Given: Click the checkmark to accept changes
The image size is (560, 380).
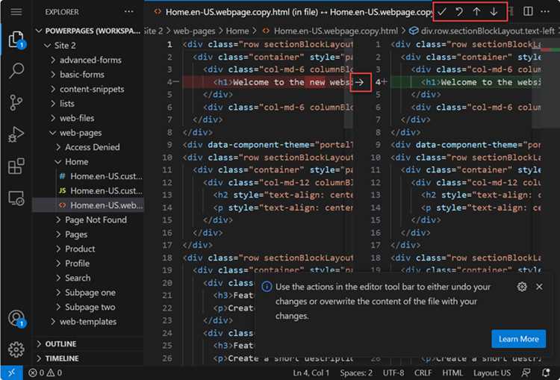Looking at the screenshot, I should pos(442,12).
